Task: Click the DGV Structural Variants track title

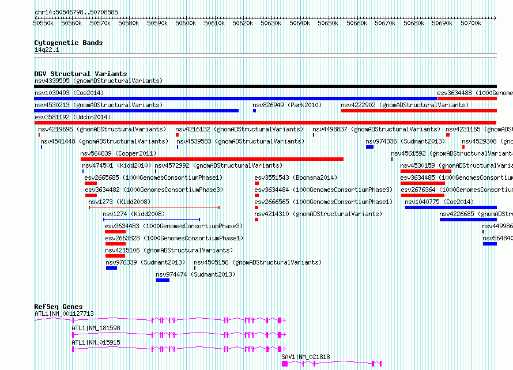Action: click(81, 74)
